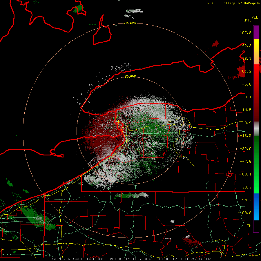This screenshot has height=261, width=261.
Task: Click the 50 NMI range ring label
Action: coord(130,77)
